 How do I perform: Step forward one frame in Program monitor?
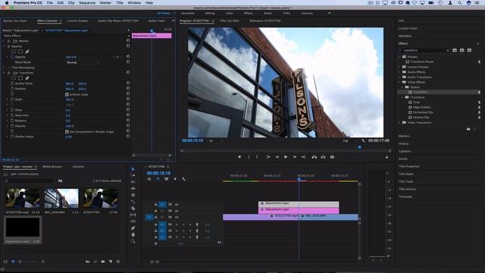(295, 157)
